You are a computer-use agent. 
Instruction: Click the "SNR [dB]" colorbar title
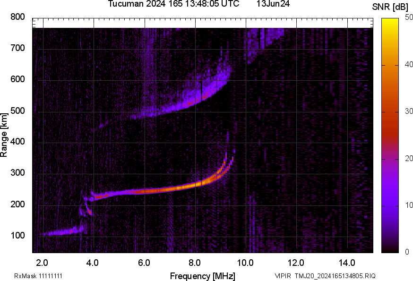tap(390, 7)
